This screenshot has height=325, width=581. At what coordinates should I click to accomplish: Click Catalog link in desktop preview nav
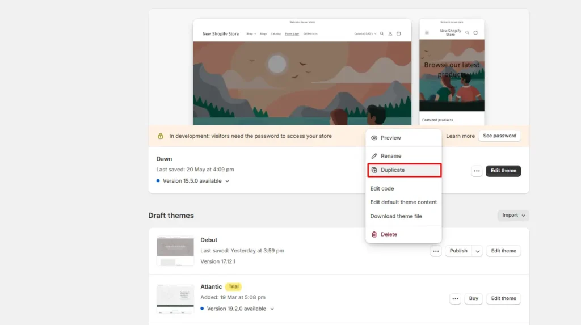click(276, 33)
